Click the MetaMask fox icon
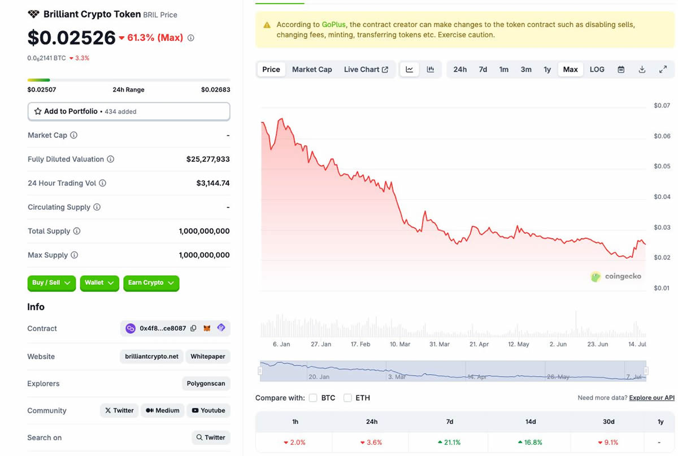 (x=207, y=328)
